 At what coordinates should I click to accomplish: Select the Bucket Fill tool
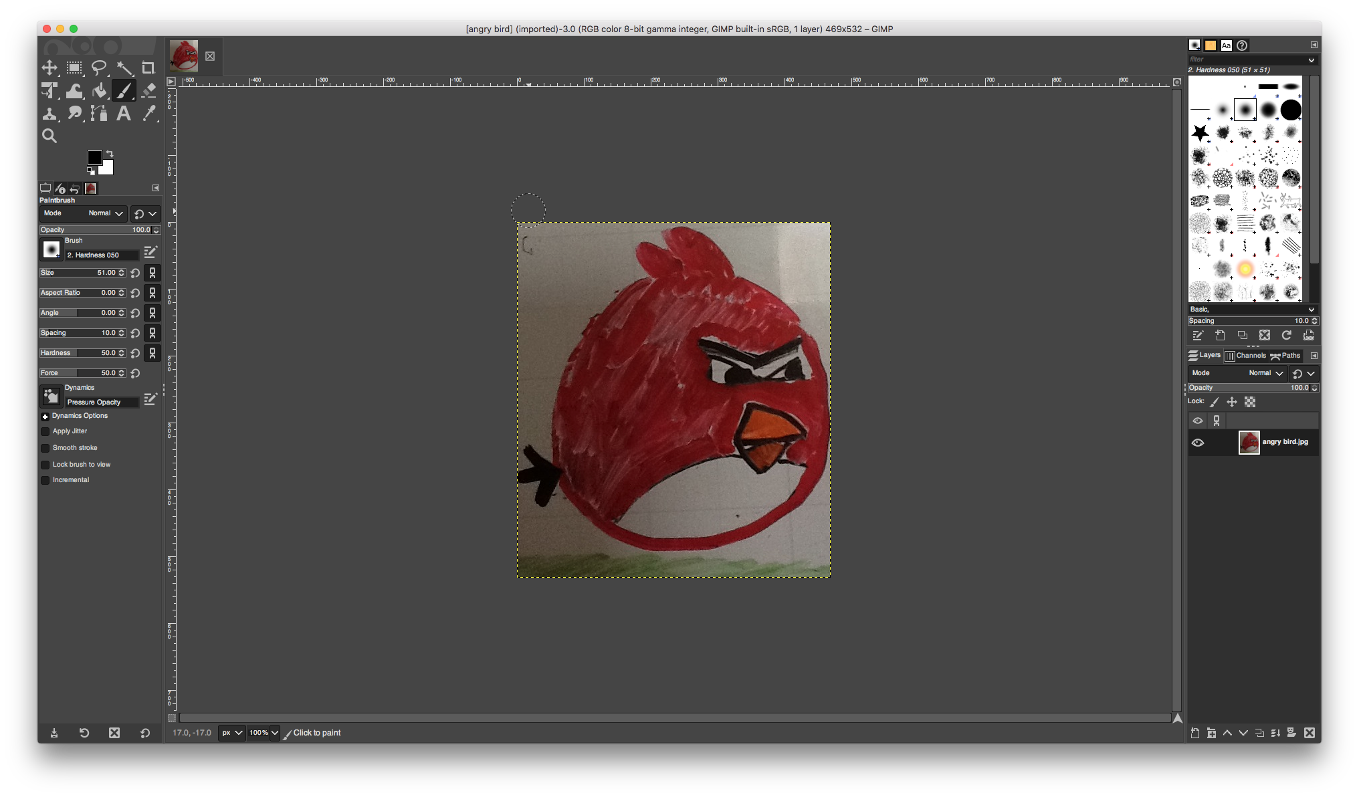coord(99,90)
